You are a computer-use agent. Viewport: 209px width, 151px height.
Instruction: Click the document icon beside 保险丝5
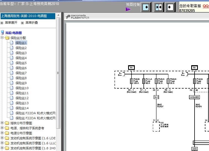point(12,63)
